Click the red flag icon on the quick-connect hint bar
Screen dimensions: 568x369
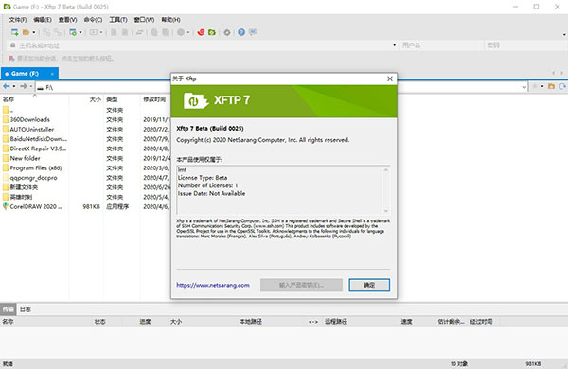[x=11, y=58]
